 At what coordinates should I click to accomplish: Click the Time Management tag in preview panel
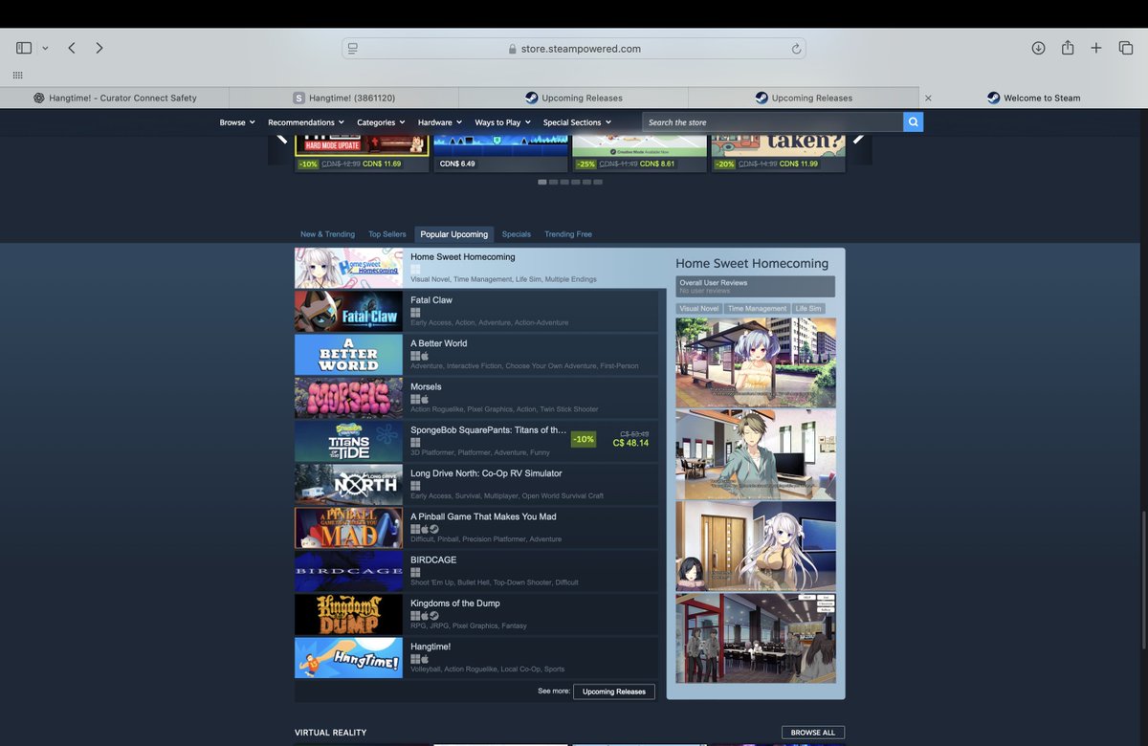point(757,309)
